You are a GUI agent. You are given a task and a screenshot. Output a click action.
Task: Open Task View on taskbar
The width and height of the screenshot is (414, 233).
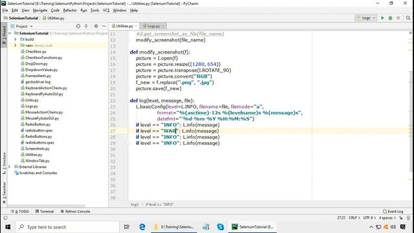click(127, 227)
